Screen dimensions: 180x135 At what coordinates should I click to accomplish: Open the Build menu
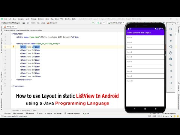pyautogui.click(x=47, y=19)
